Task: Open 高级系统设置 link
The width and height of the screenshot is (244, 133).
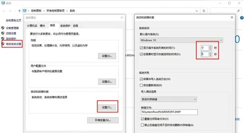Action: click(x=14, y=44)
